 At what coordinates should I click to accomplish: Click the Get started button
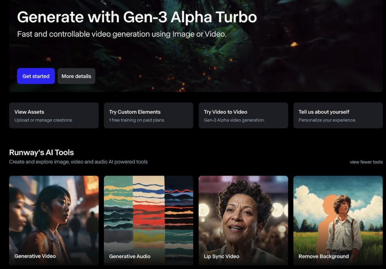[x=36, y=76]
